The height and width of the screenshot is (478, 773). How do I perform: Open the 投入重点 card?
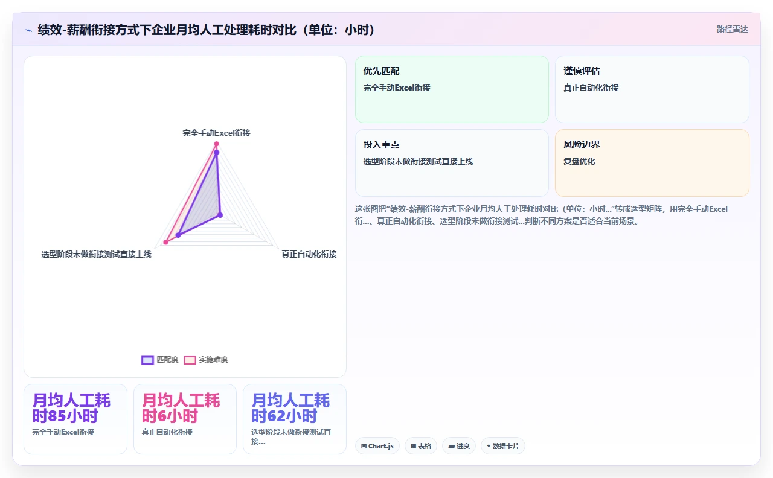coord(452,163)
